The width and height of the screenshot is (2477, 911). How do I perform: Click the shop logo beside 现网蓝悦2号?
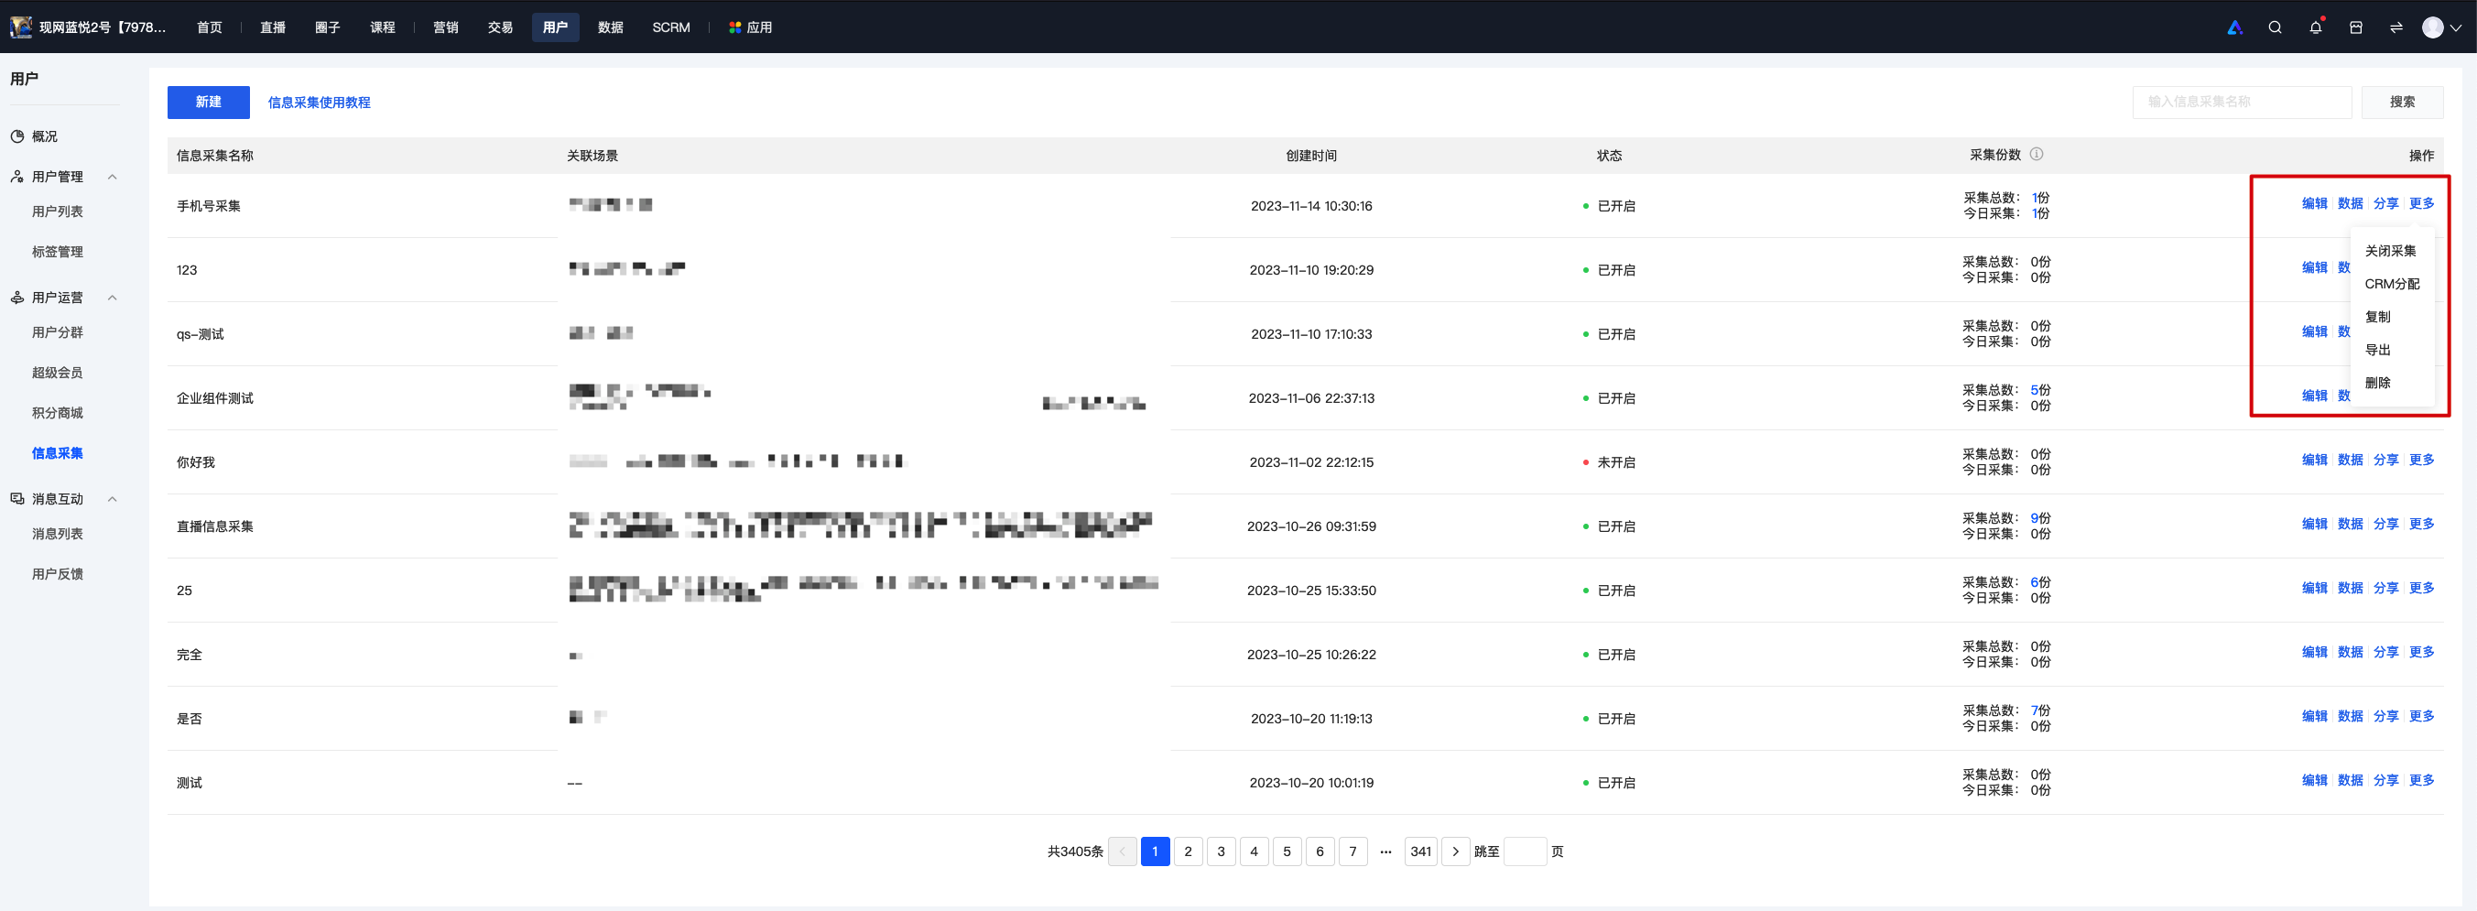[x=21, y=27]
